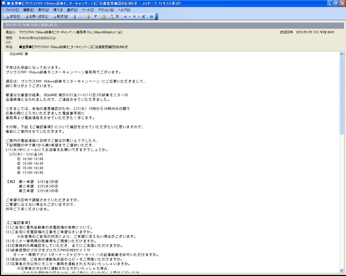This screenshot has height=276, width=346.
Task: Open the ファイル(F) menu
Action: coord(12,10)
